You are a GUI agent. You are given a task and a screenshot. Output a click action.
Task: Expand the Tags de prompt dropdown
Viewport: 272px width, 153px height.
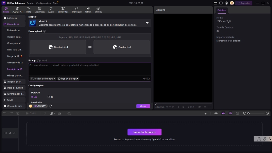68,79
